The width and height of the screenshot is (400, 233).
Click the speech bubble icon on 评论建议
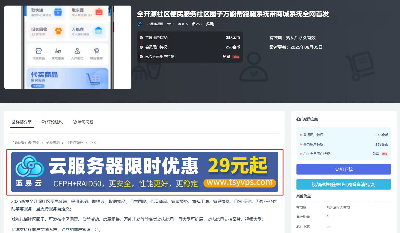[x=44, y=122]
